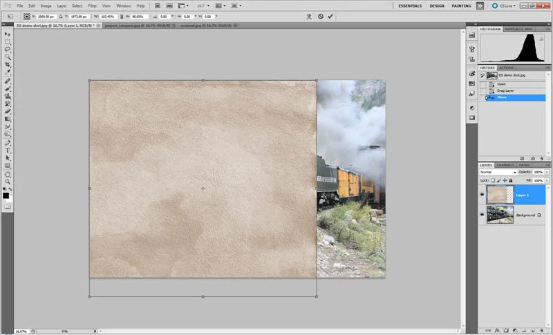Commit the transform with the checkmark
This screenshot has height=335, width=553.
click(x=330, y=16)
